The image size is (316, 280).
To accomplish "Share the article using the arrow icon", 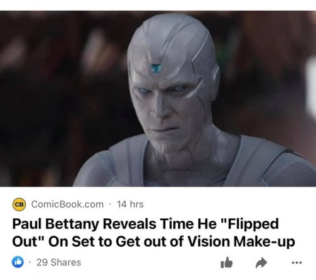I will pos(262,263).
